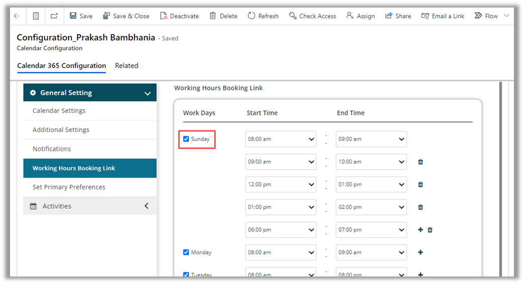Click the Refresh icon in toolbar
Screen dimensions: 524x284
tap(251, 16)
